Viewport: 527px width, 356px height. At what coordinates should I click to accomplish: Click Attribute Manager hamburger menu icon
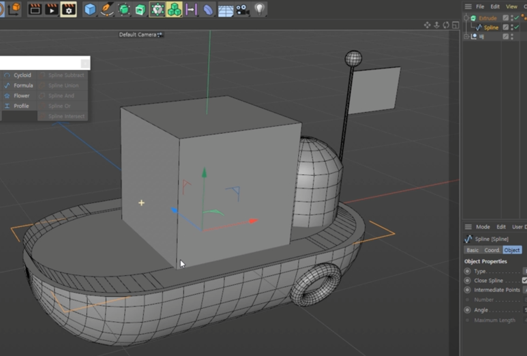pyautogui.click(x=468, y=227)
